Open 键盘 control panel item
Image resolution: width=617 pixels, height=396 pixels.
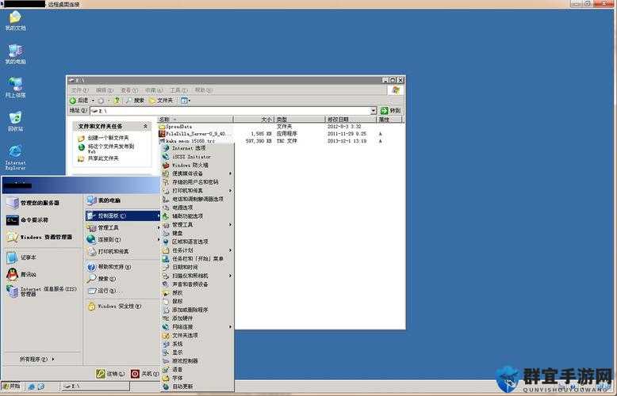click(197, 234)
